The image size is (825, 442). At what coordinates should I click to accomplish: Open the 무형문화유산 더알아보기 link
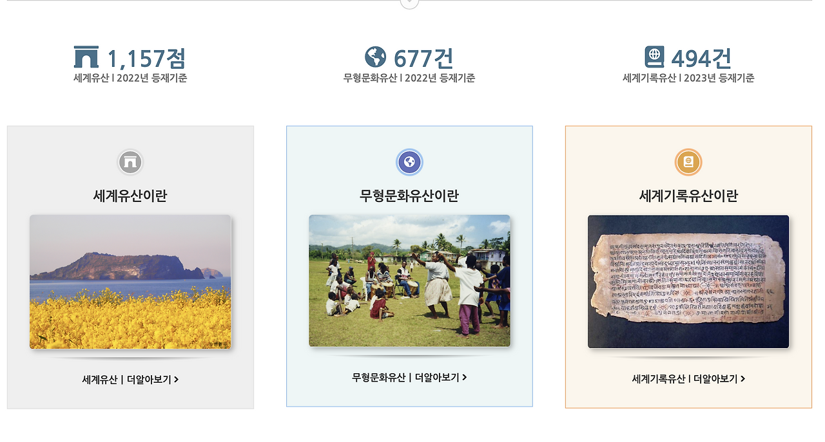pos(409,377)
